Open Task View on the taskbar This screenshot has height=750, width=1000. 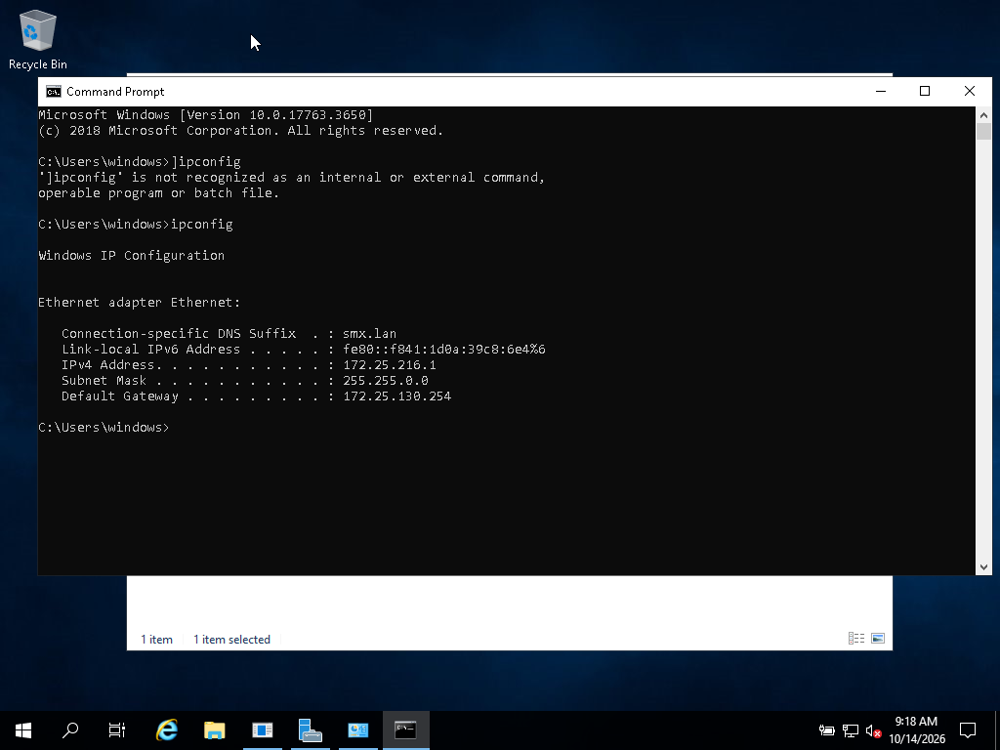tap(117, 730)
